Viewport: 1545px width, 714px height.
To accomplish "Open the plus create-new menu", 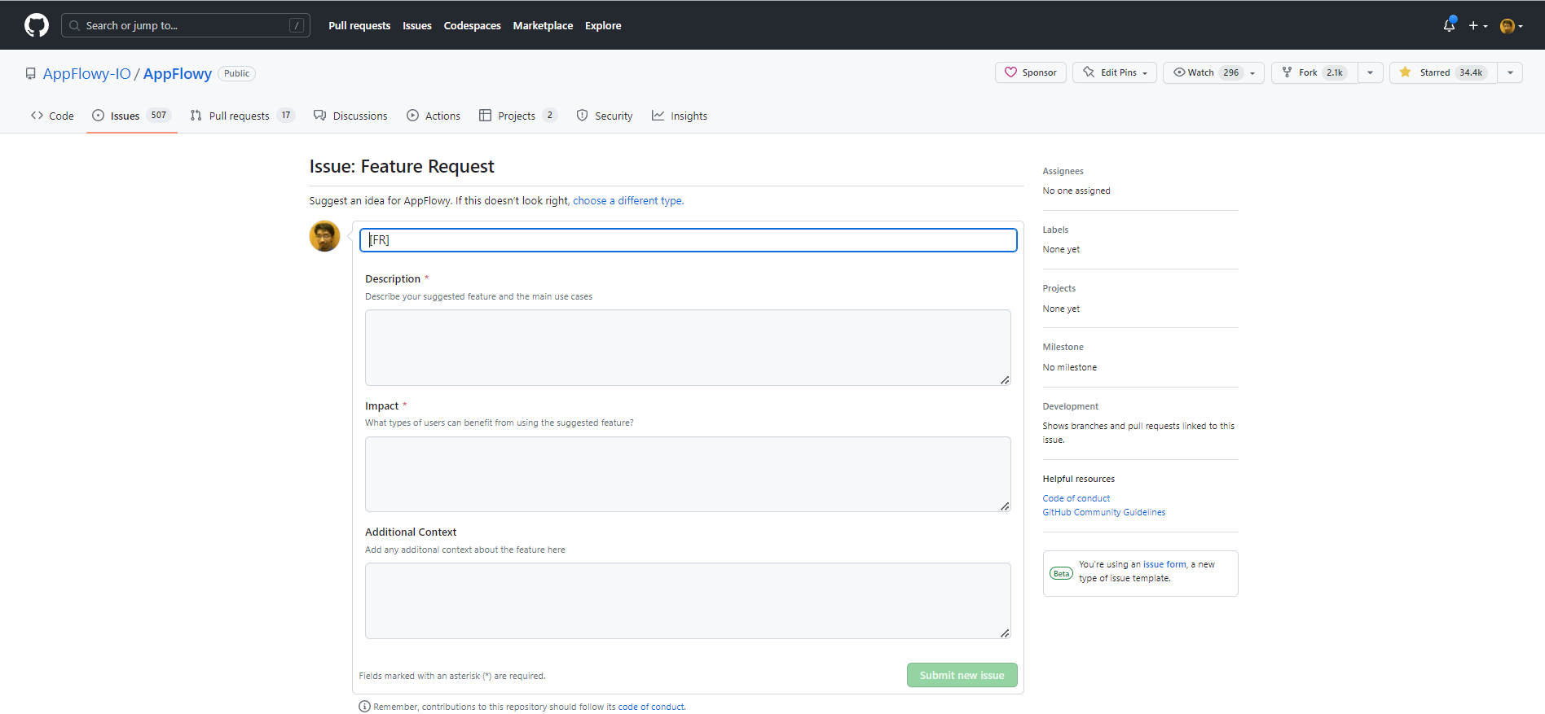I will point(1478,25).
